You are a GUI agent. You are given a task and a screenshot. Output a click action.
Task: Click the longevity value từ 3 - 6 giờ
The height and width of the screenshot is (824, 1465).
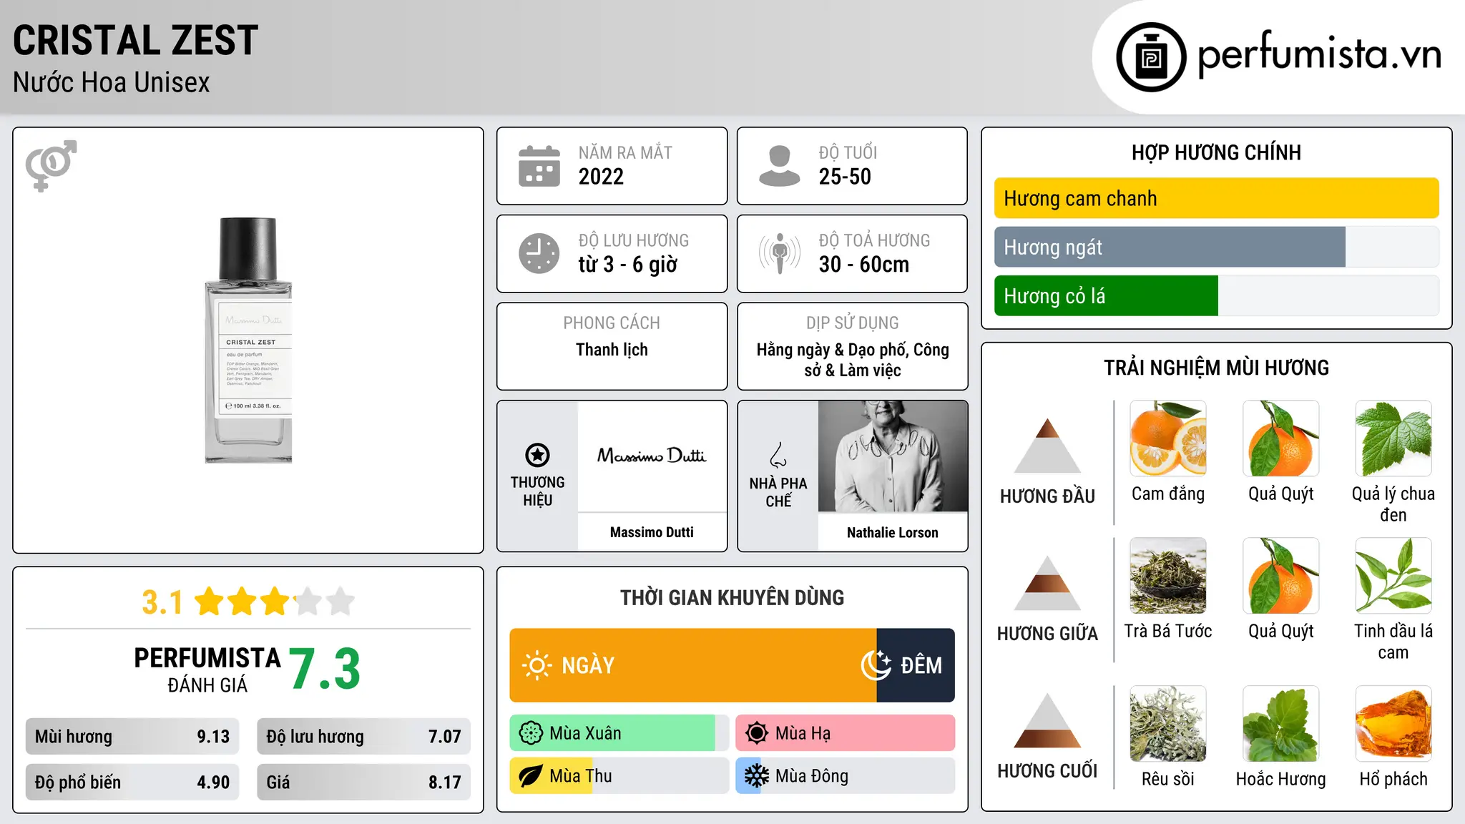pos(628,265)
